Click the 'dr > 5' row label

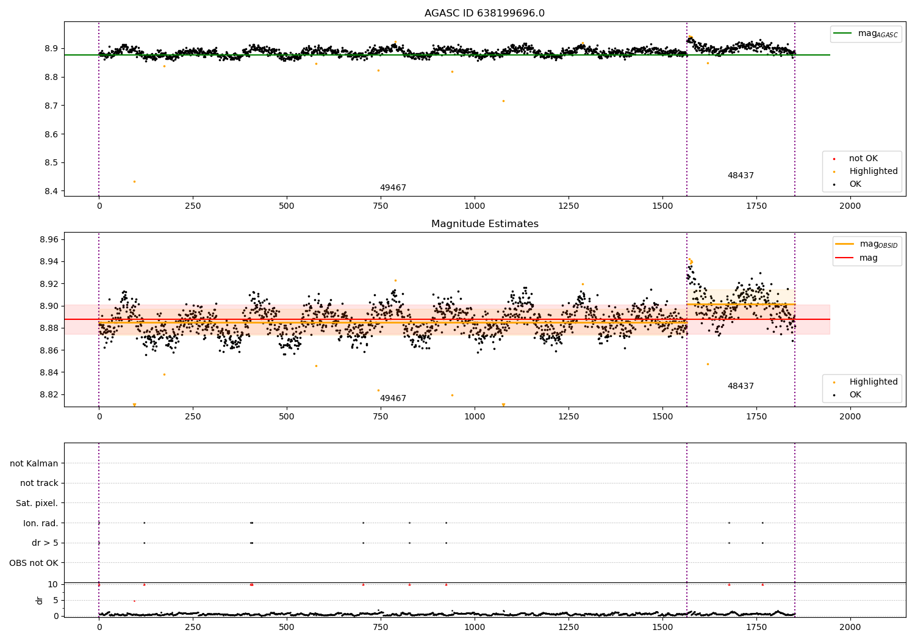(45, 543)
